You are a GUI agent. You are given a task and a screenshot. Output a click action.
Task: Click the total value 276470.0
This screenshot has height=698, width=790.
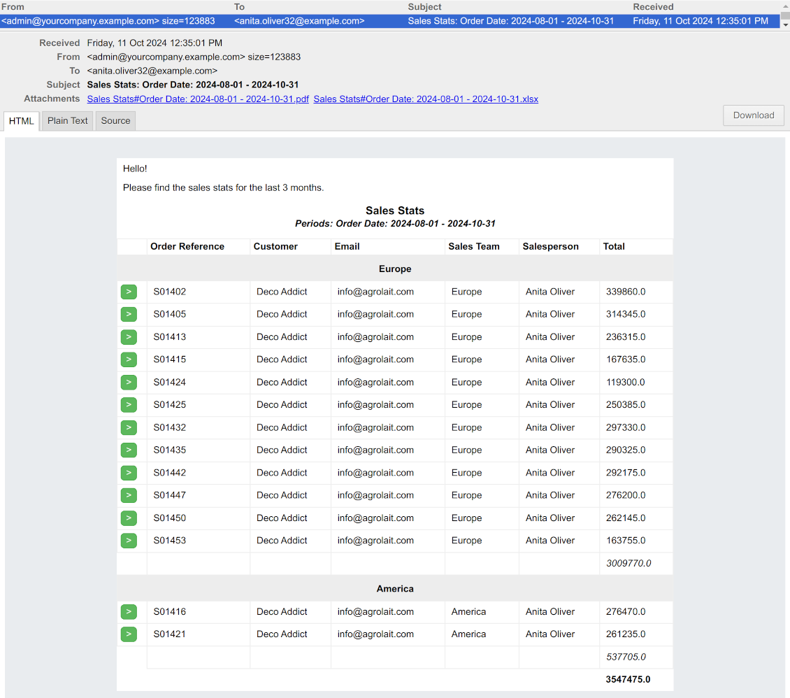pyautogui.click(x=626, y=612)
